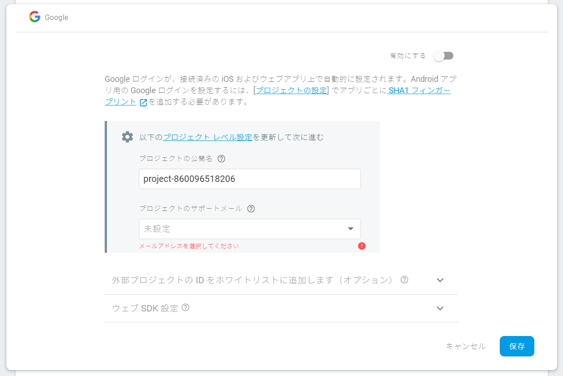Open help for プロジェクトのサポートメール
The height and width of the screenshot is (376, 563).
point(251,209)
